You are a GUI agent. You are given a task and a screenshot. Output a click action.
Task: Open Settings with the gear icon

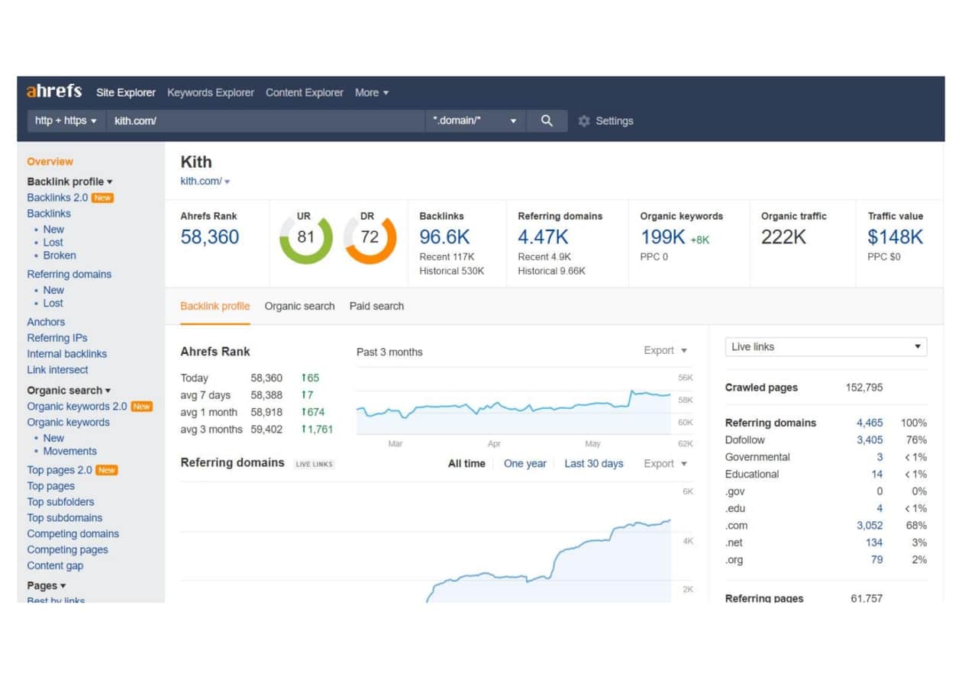[605, 121]
